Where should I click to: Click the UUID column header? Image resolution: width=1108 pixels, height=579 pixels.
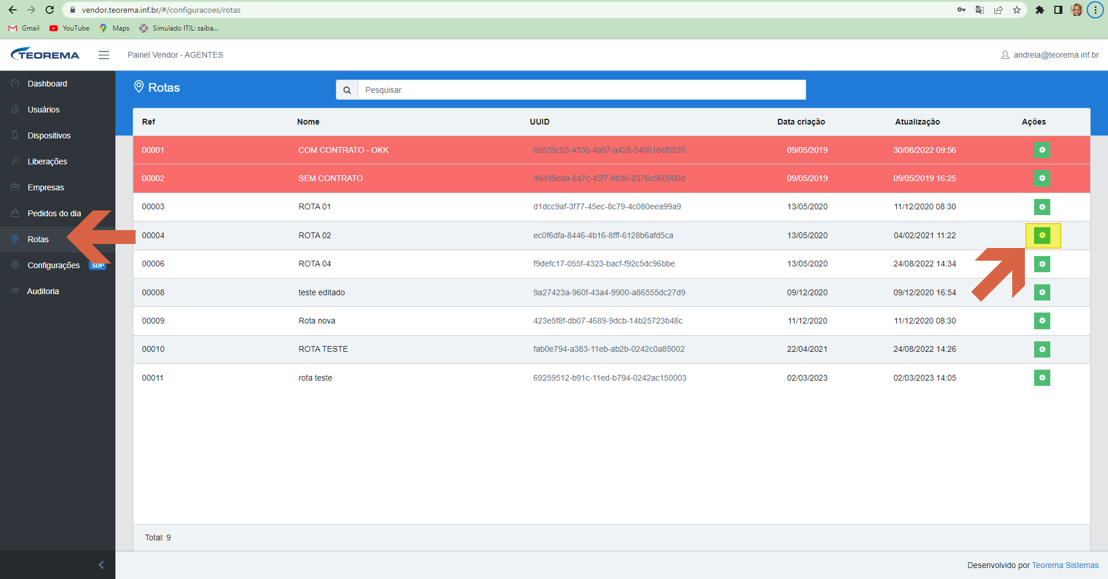click(540, 122)
